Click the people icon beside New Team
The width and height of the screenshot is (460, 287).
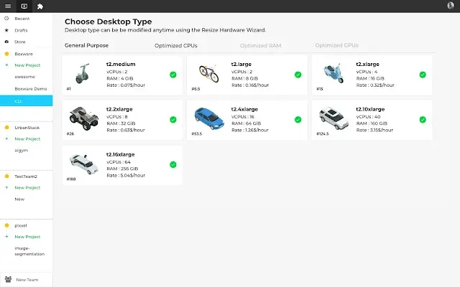tap(8, 279)
